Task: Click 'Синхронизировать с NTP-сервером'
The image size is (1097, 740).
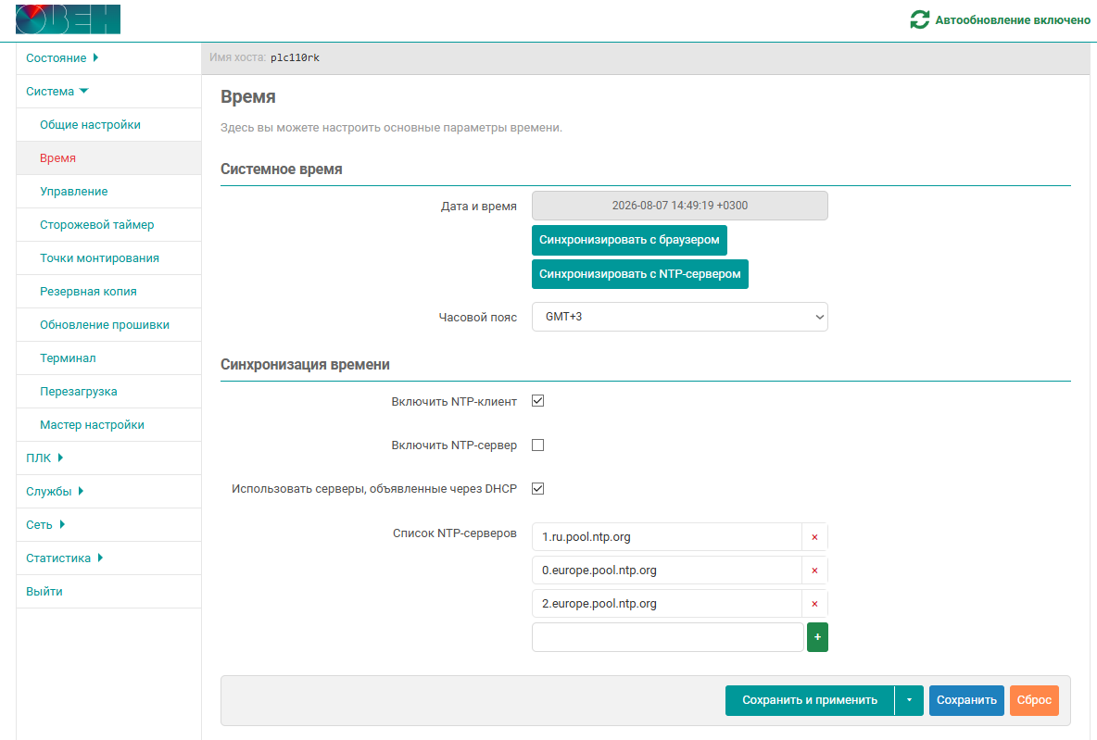Action: [640, 274]
